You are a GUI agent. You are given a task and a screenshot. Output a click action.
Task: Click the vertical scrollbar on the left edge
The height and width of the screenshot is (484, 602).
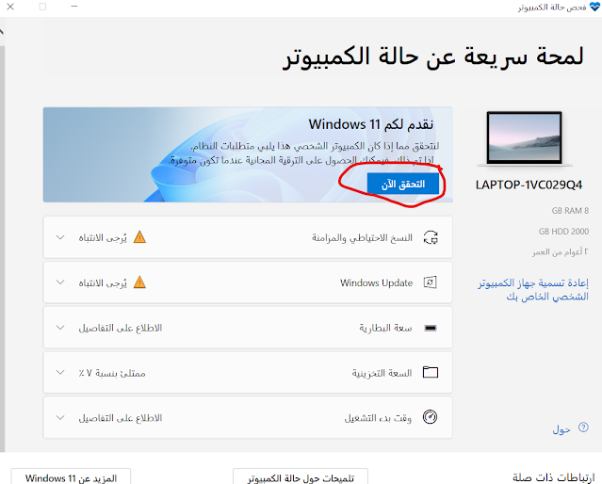[2, 249]
